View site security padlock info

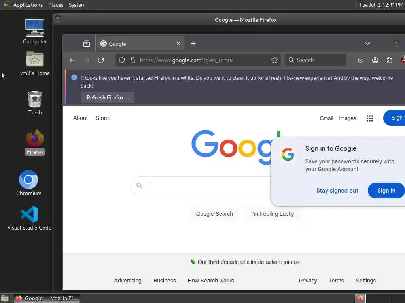(133, 60)
